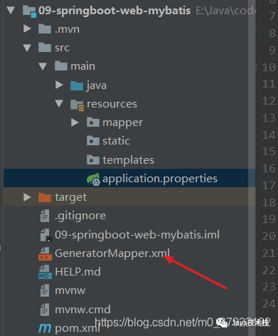Click the orange XML icon of GeneratorMapper.xml
This screenshot has height=336, width=278.
(x=45, y=253)
